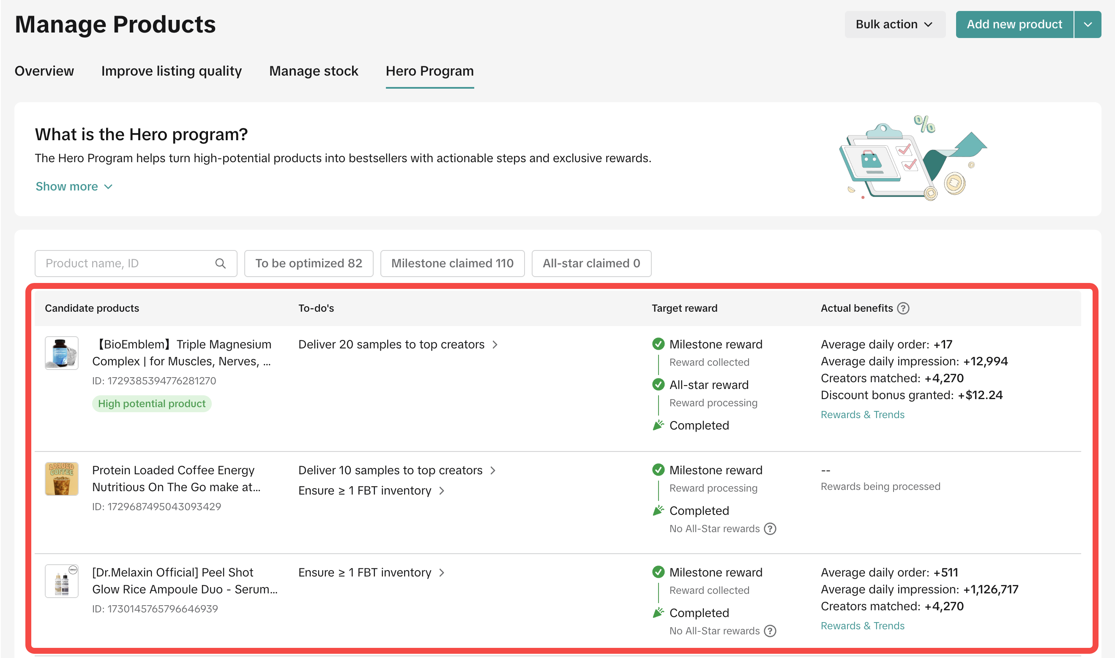This screenshot has width=1115, height=658.
Task: Click Add new product button
Action: coord(1014,24)
